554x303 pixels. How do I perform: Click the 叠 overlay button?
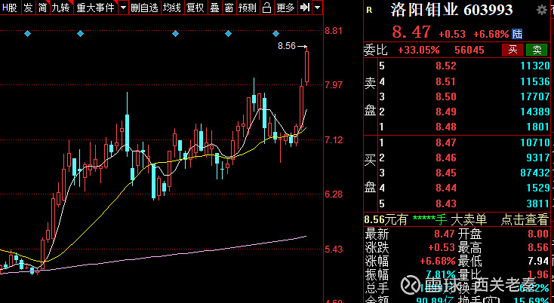(215, 8)
